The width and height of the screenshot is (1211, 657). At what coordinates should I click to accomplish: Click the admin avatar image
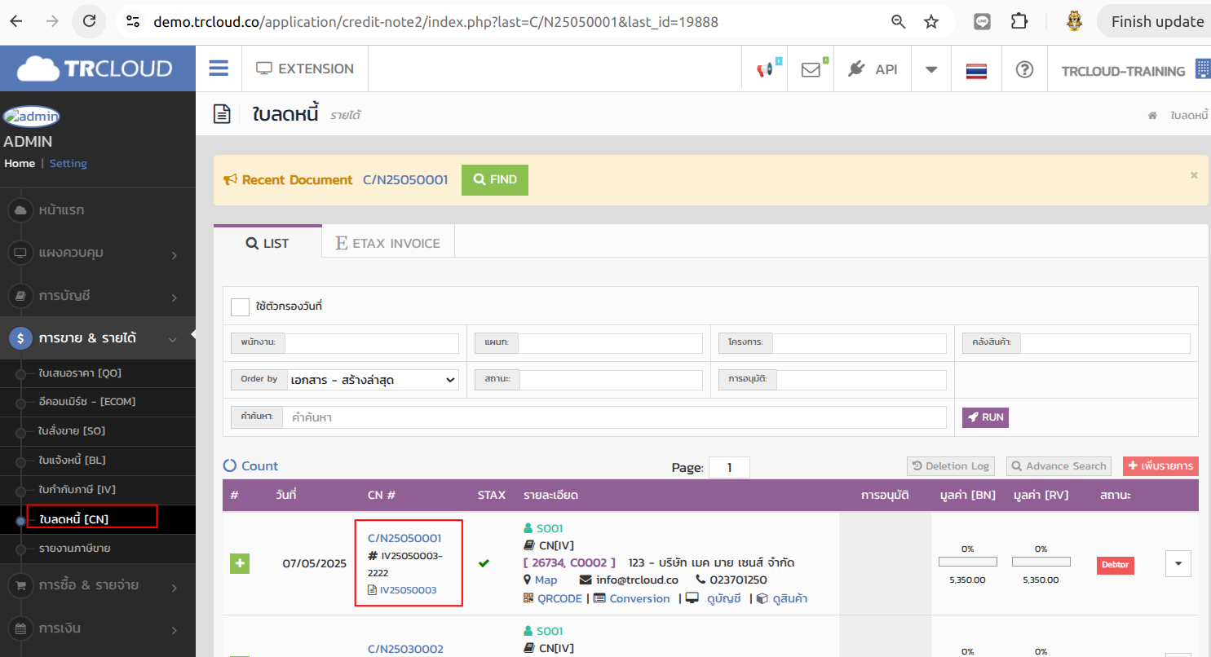coord(32,117)
